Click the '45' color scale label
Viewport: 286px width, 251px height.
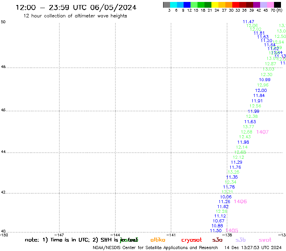coord(266,10)
